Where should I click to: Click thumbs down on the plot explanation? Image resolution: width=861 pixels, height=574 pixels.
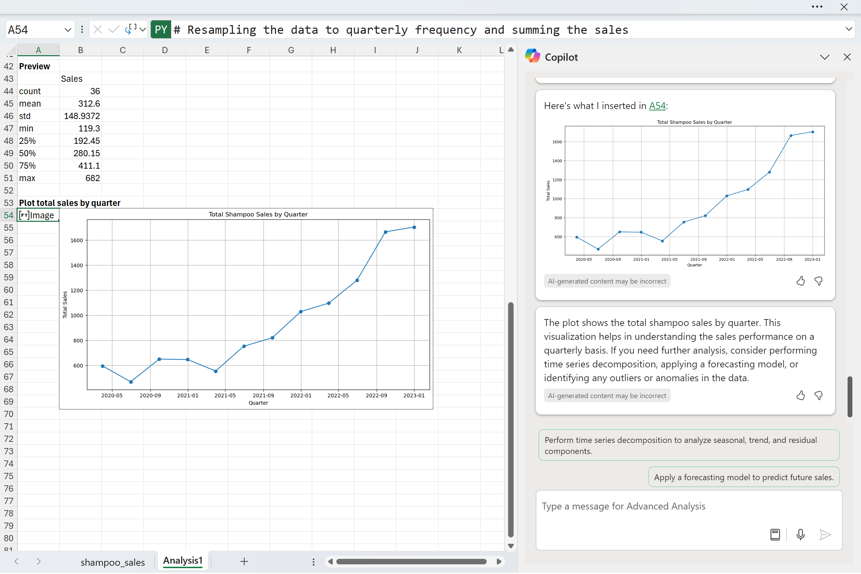819,396
